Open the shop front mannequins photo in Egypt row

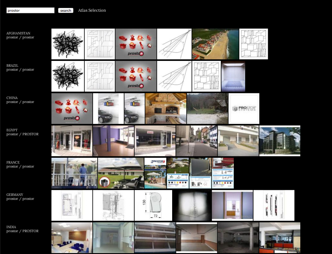72,141
